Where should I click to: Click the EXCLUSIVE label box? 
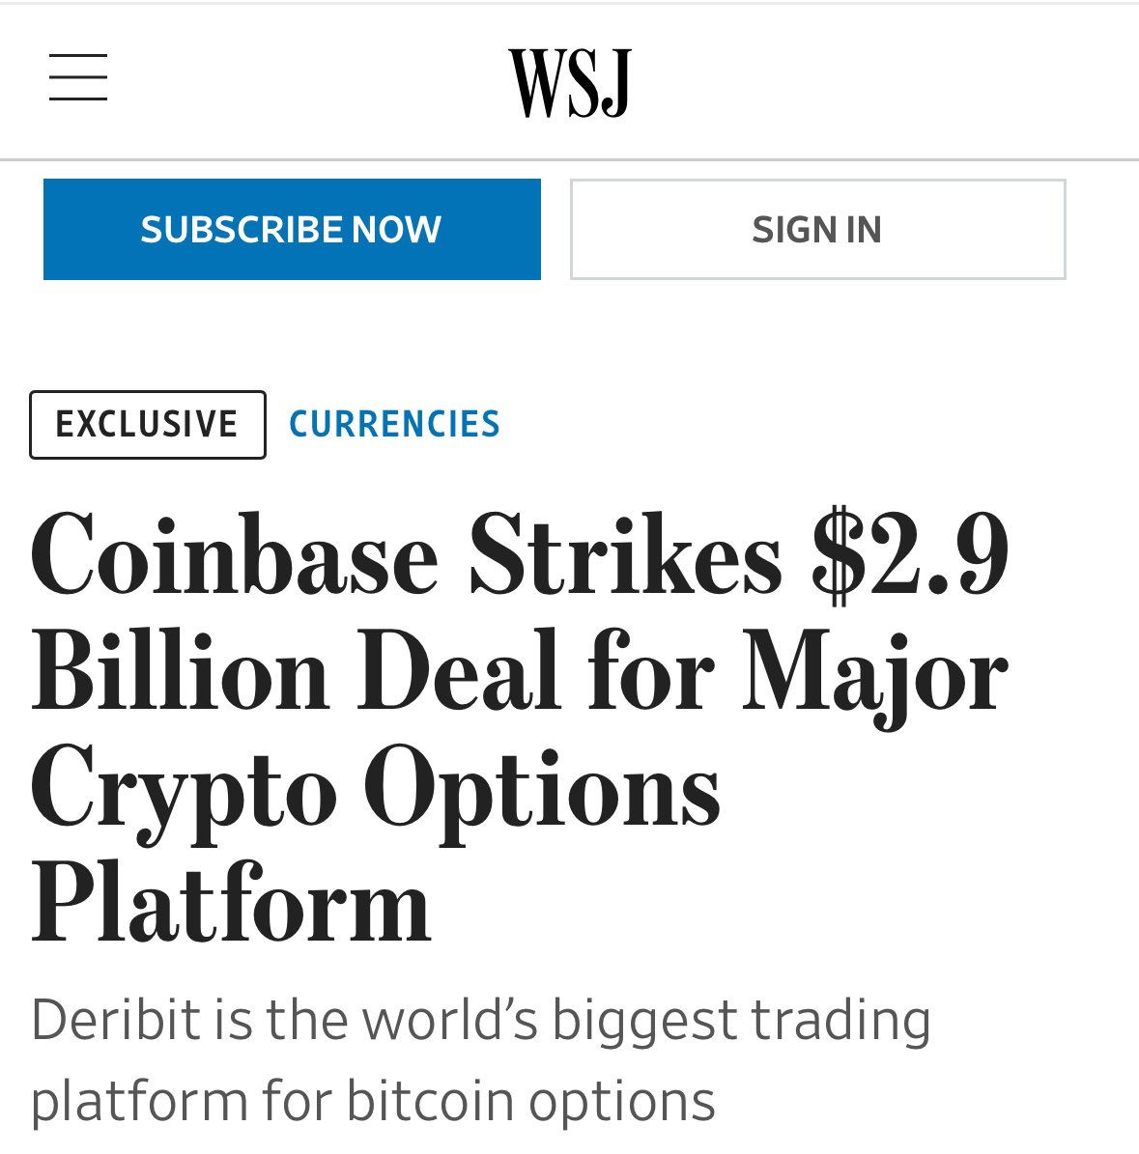pyautogui.click(x=147, y=424)
